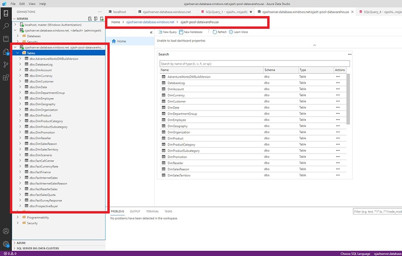
Task: Open the Search view in activity bar
Action: click(6, 26)
